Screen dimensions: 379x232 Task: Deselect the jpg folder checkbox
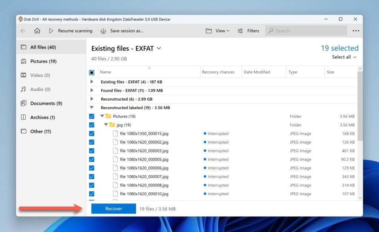coord(91,125)
